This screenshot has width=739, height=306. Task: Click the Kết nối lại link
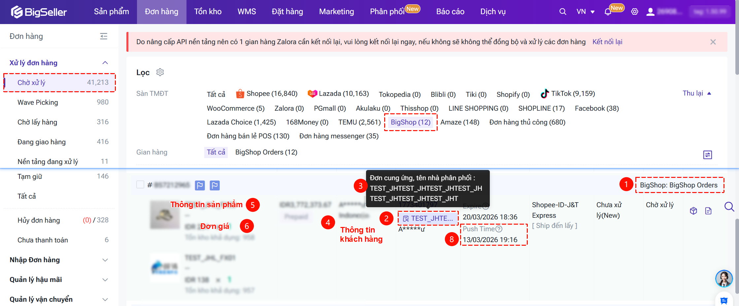[x=607, y=42]
